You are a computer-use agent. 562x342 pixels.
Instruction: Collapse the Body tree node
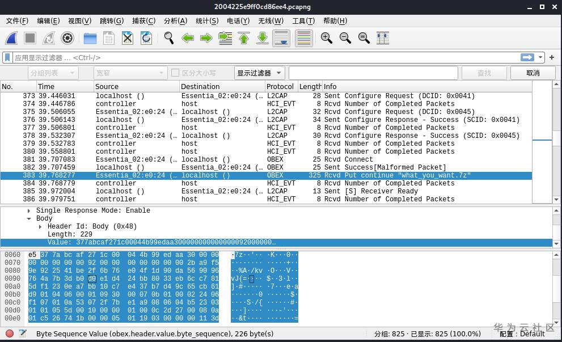tap(29, 218)
